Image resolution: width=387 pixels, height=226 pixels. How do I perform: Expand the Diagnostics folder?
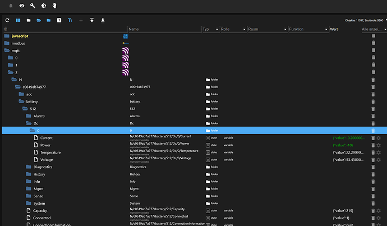click(29, 167)
